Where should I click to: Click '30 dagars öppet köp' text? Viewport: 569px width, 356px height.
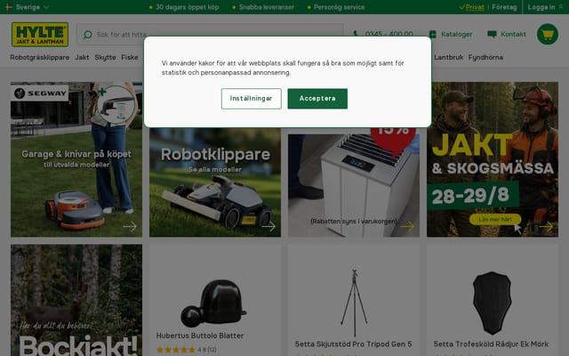[x=188, y=7]
